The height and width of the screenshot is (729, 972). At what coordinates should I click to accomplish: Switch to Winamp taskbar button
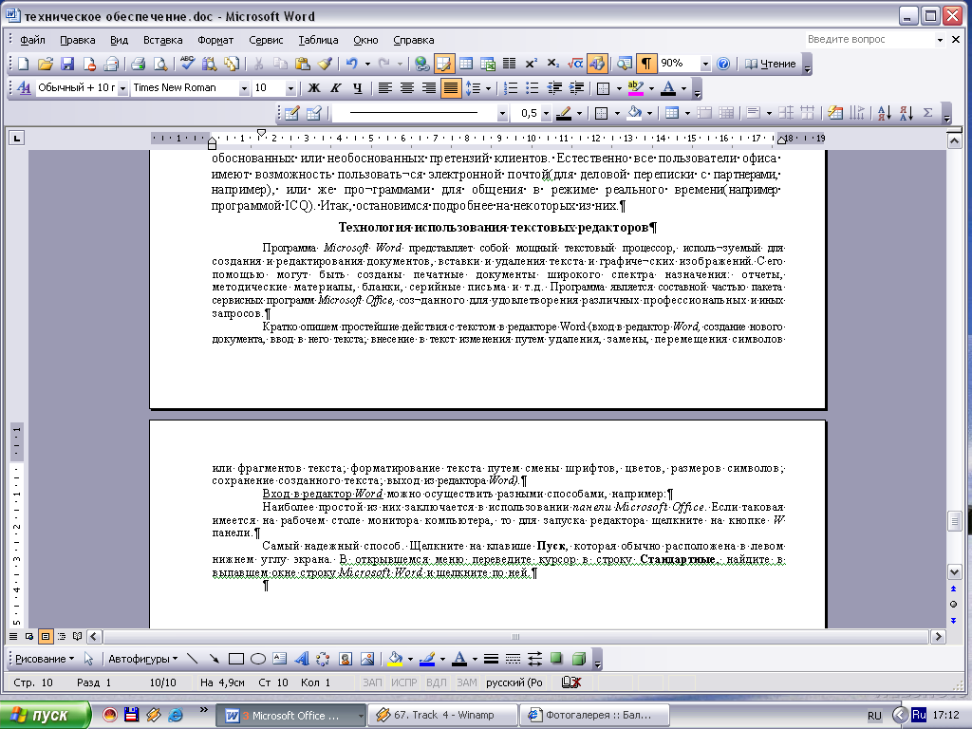click(443, 716)
